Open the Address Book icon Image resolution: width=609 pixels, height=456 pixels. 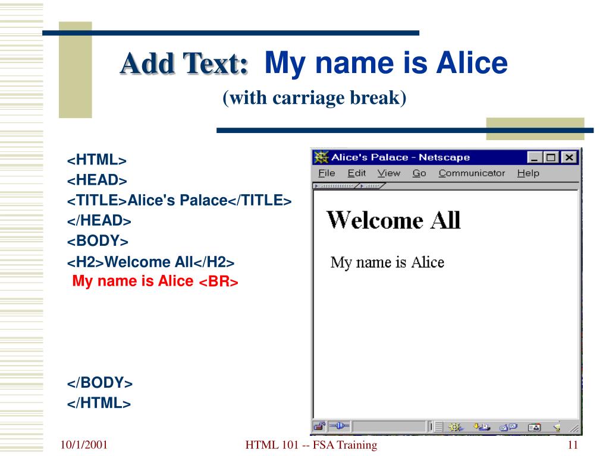(535, 427)
